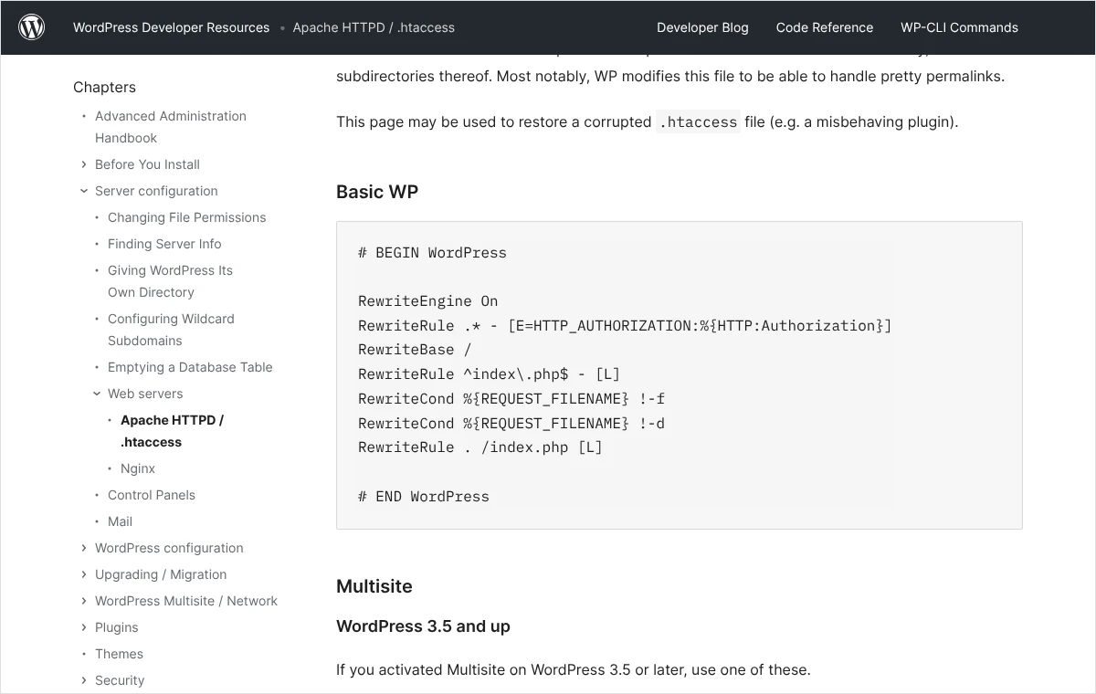
Task: Click the Apache HTTPD / .htaccess breadcrumb
Action: 374,27
